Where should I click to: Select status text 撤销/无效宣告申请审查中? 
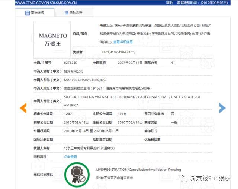click(x=115, y=178)
